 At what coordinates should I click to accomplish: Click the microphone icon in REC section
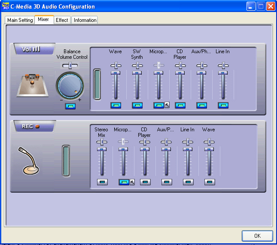[x=29, y=161]
